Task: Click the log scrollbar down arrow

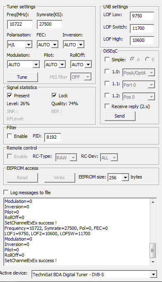Action: click(x=153, y=262)
